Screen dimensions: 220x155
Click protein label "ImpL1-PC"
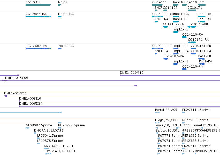click(x=181, y=46)
